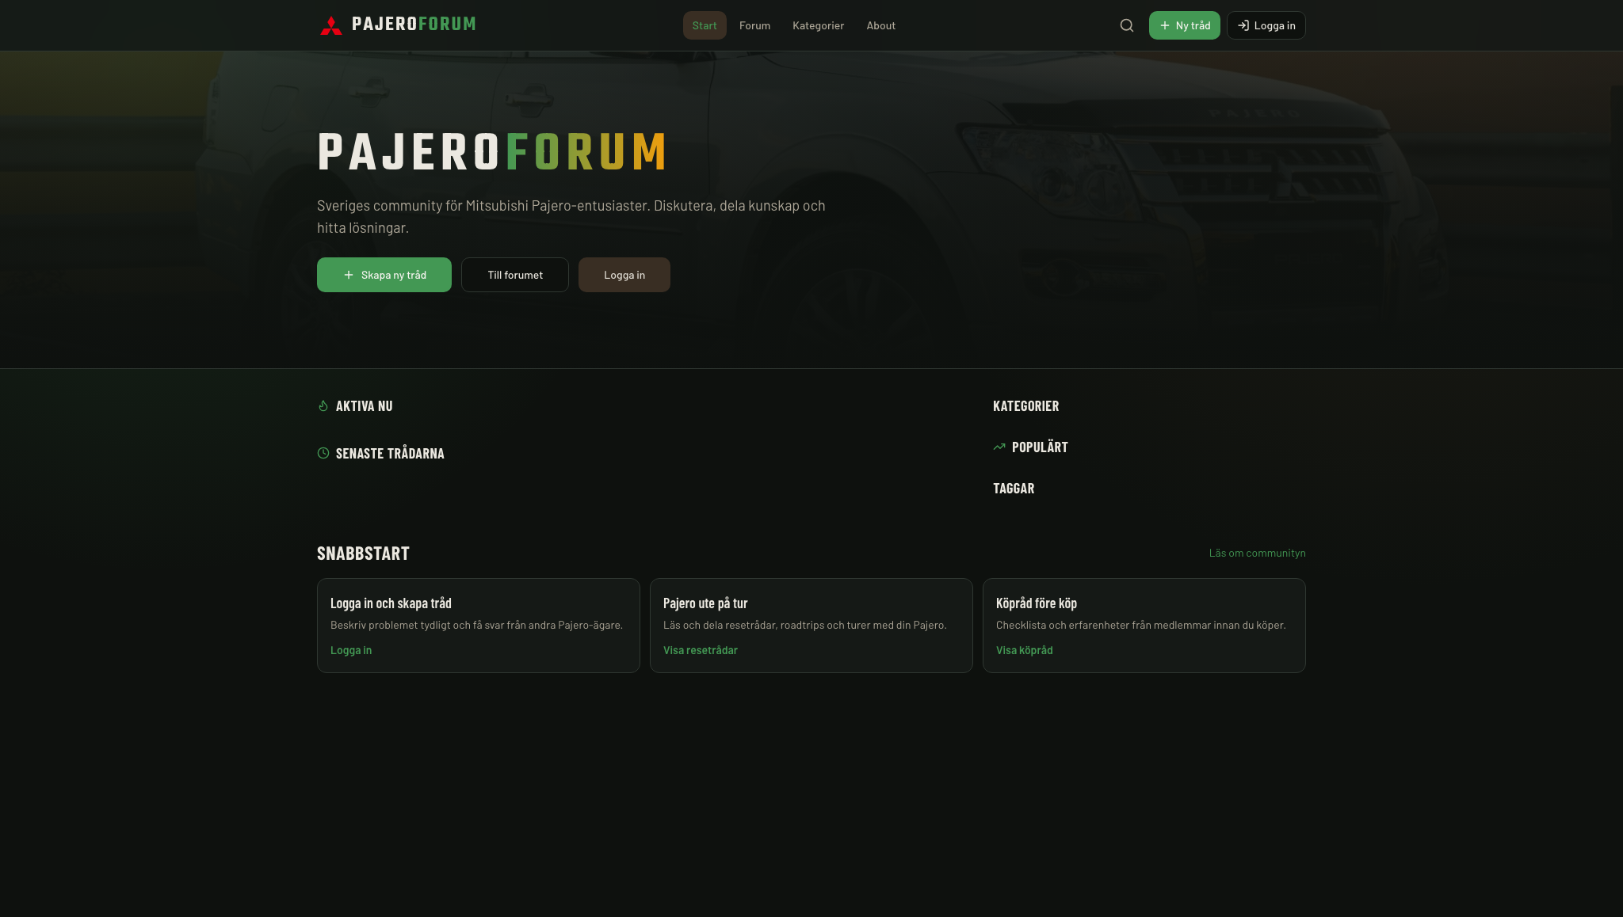
Task: Click the POPULÄRT sidebar heading
Action: 1040,447
